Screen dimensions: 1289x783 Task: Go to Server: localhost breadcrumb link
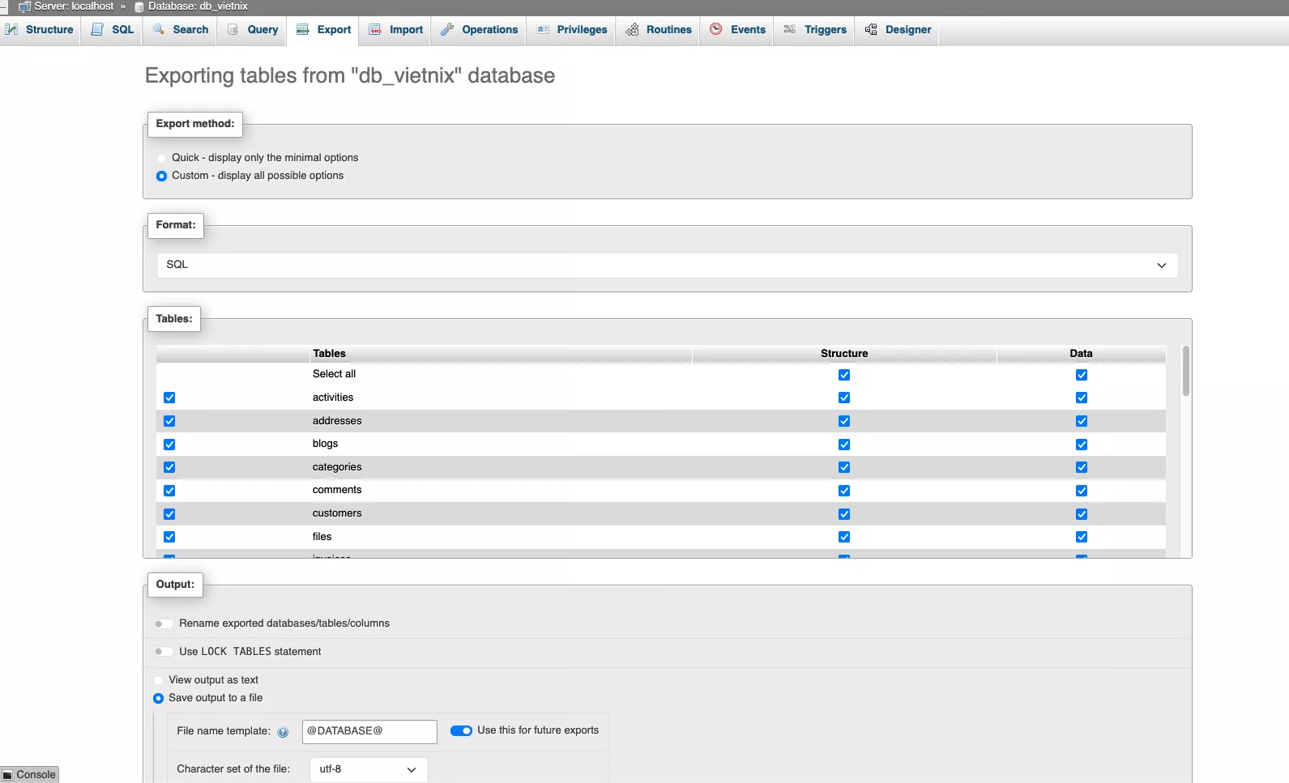(x=73, y=6)
